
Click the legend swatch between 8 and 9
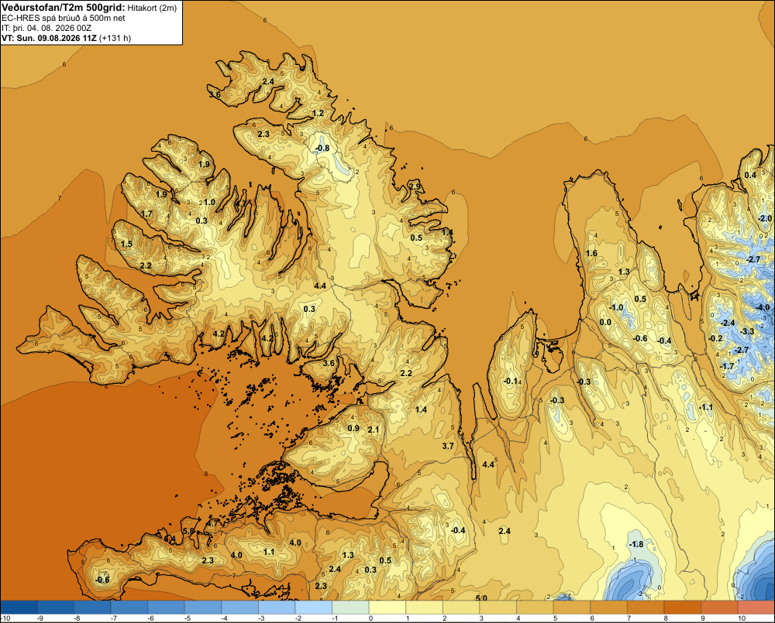pyautogui.click(x=683, y=608)
